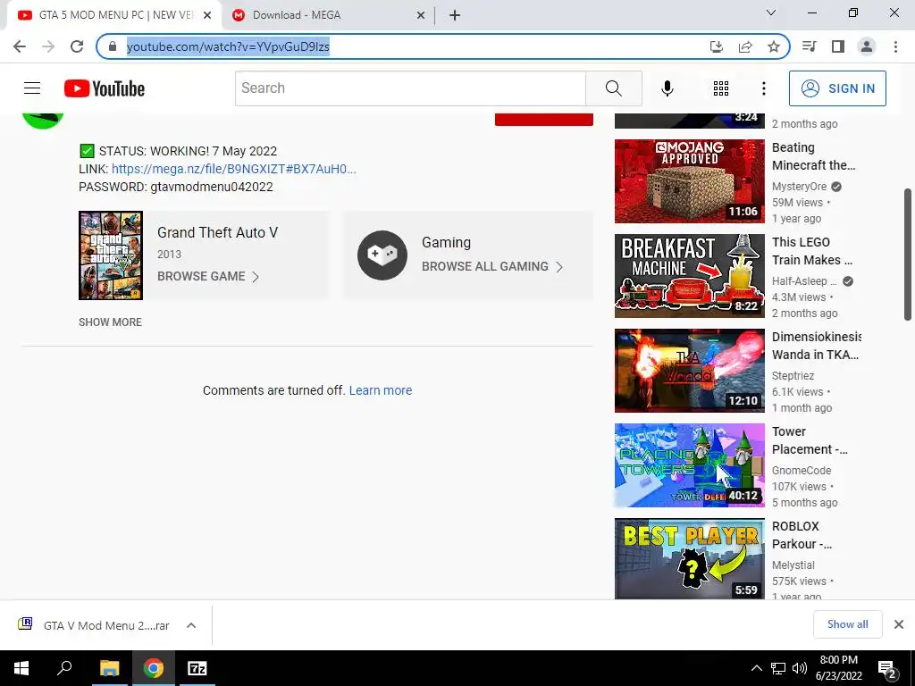Open Windows taskbar search
Screen dimensions: 915x686
[64, 668]
